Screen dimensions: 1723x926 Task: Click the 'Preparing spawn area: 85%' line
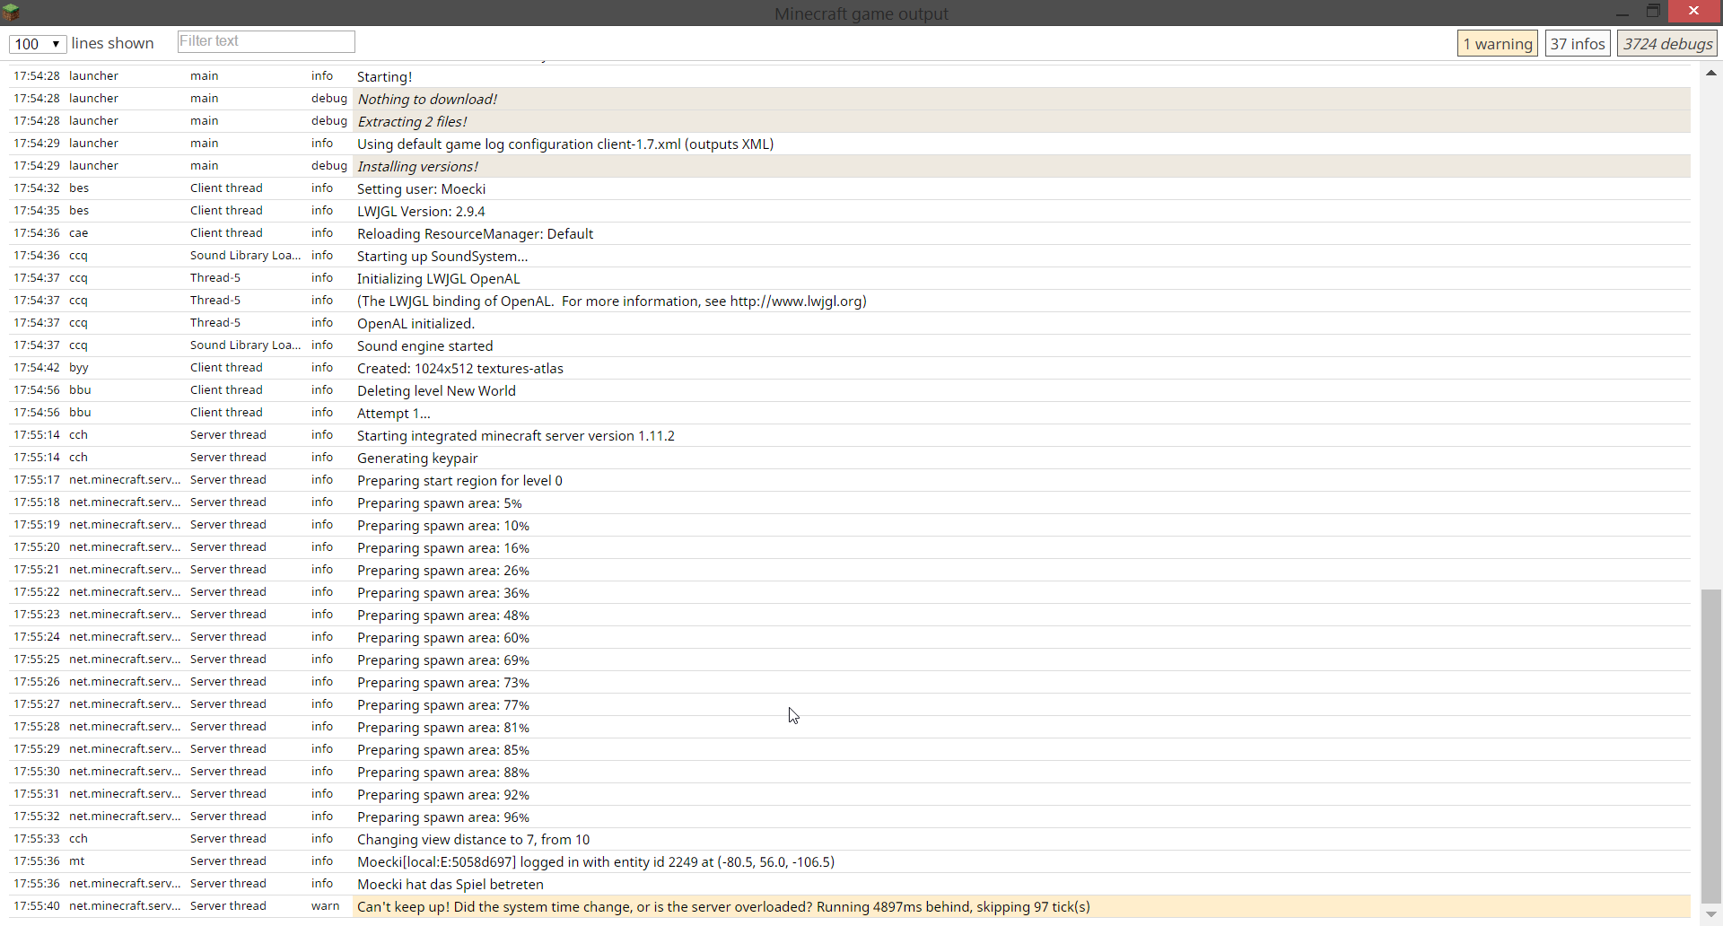(850, 749)
